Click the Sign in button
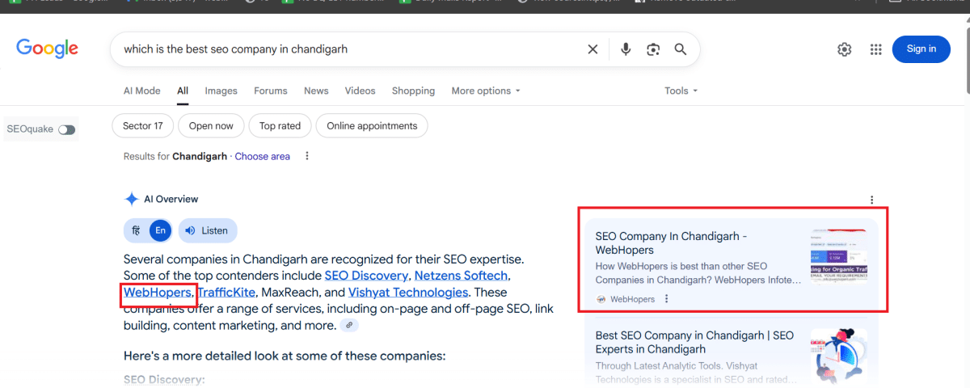This screenshot has width=970, height=388. click(x=921, y=48)
